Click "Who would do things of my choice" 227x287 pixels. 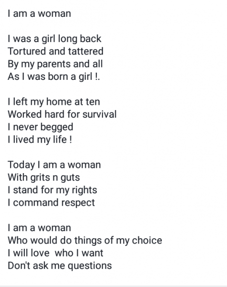(x=85, y=241)
